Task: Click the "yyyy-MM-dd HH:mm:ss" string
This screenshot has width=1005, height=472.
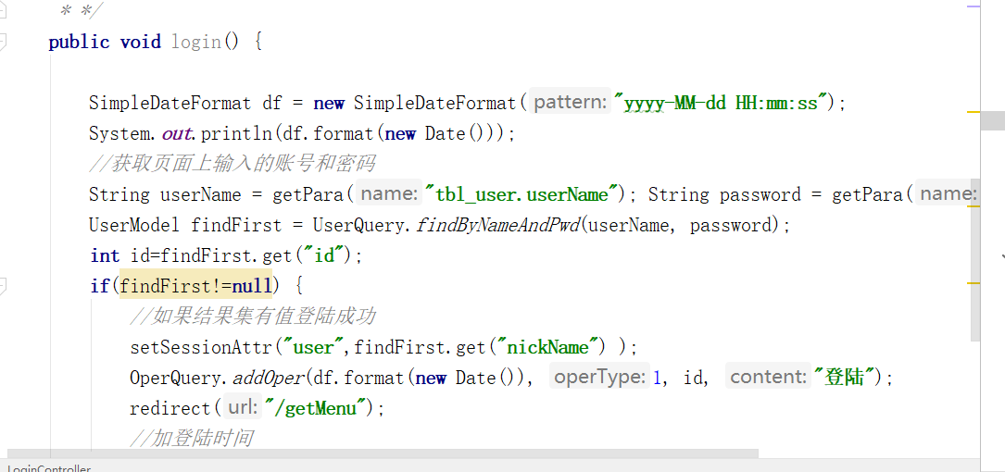Action: pyautogui.click(x=721, y=103)
